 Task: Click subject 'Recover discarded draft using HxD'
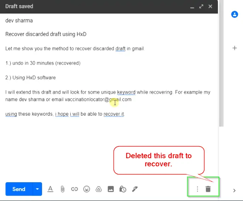coord(46,34)
